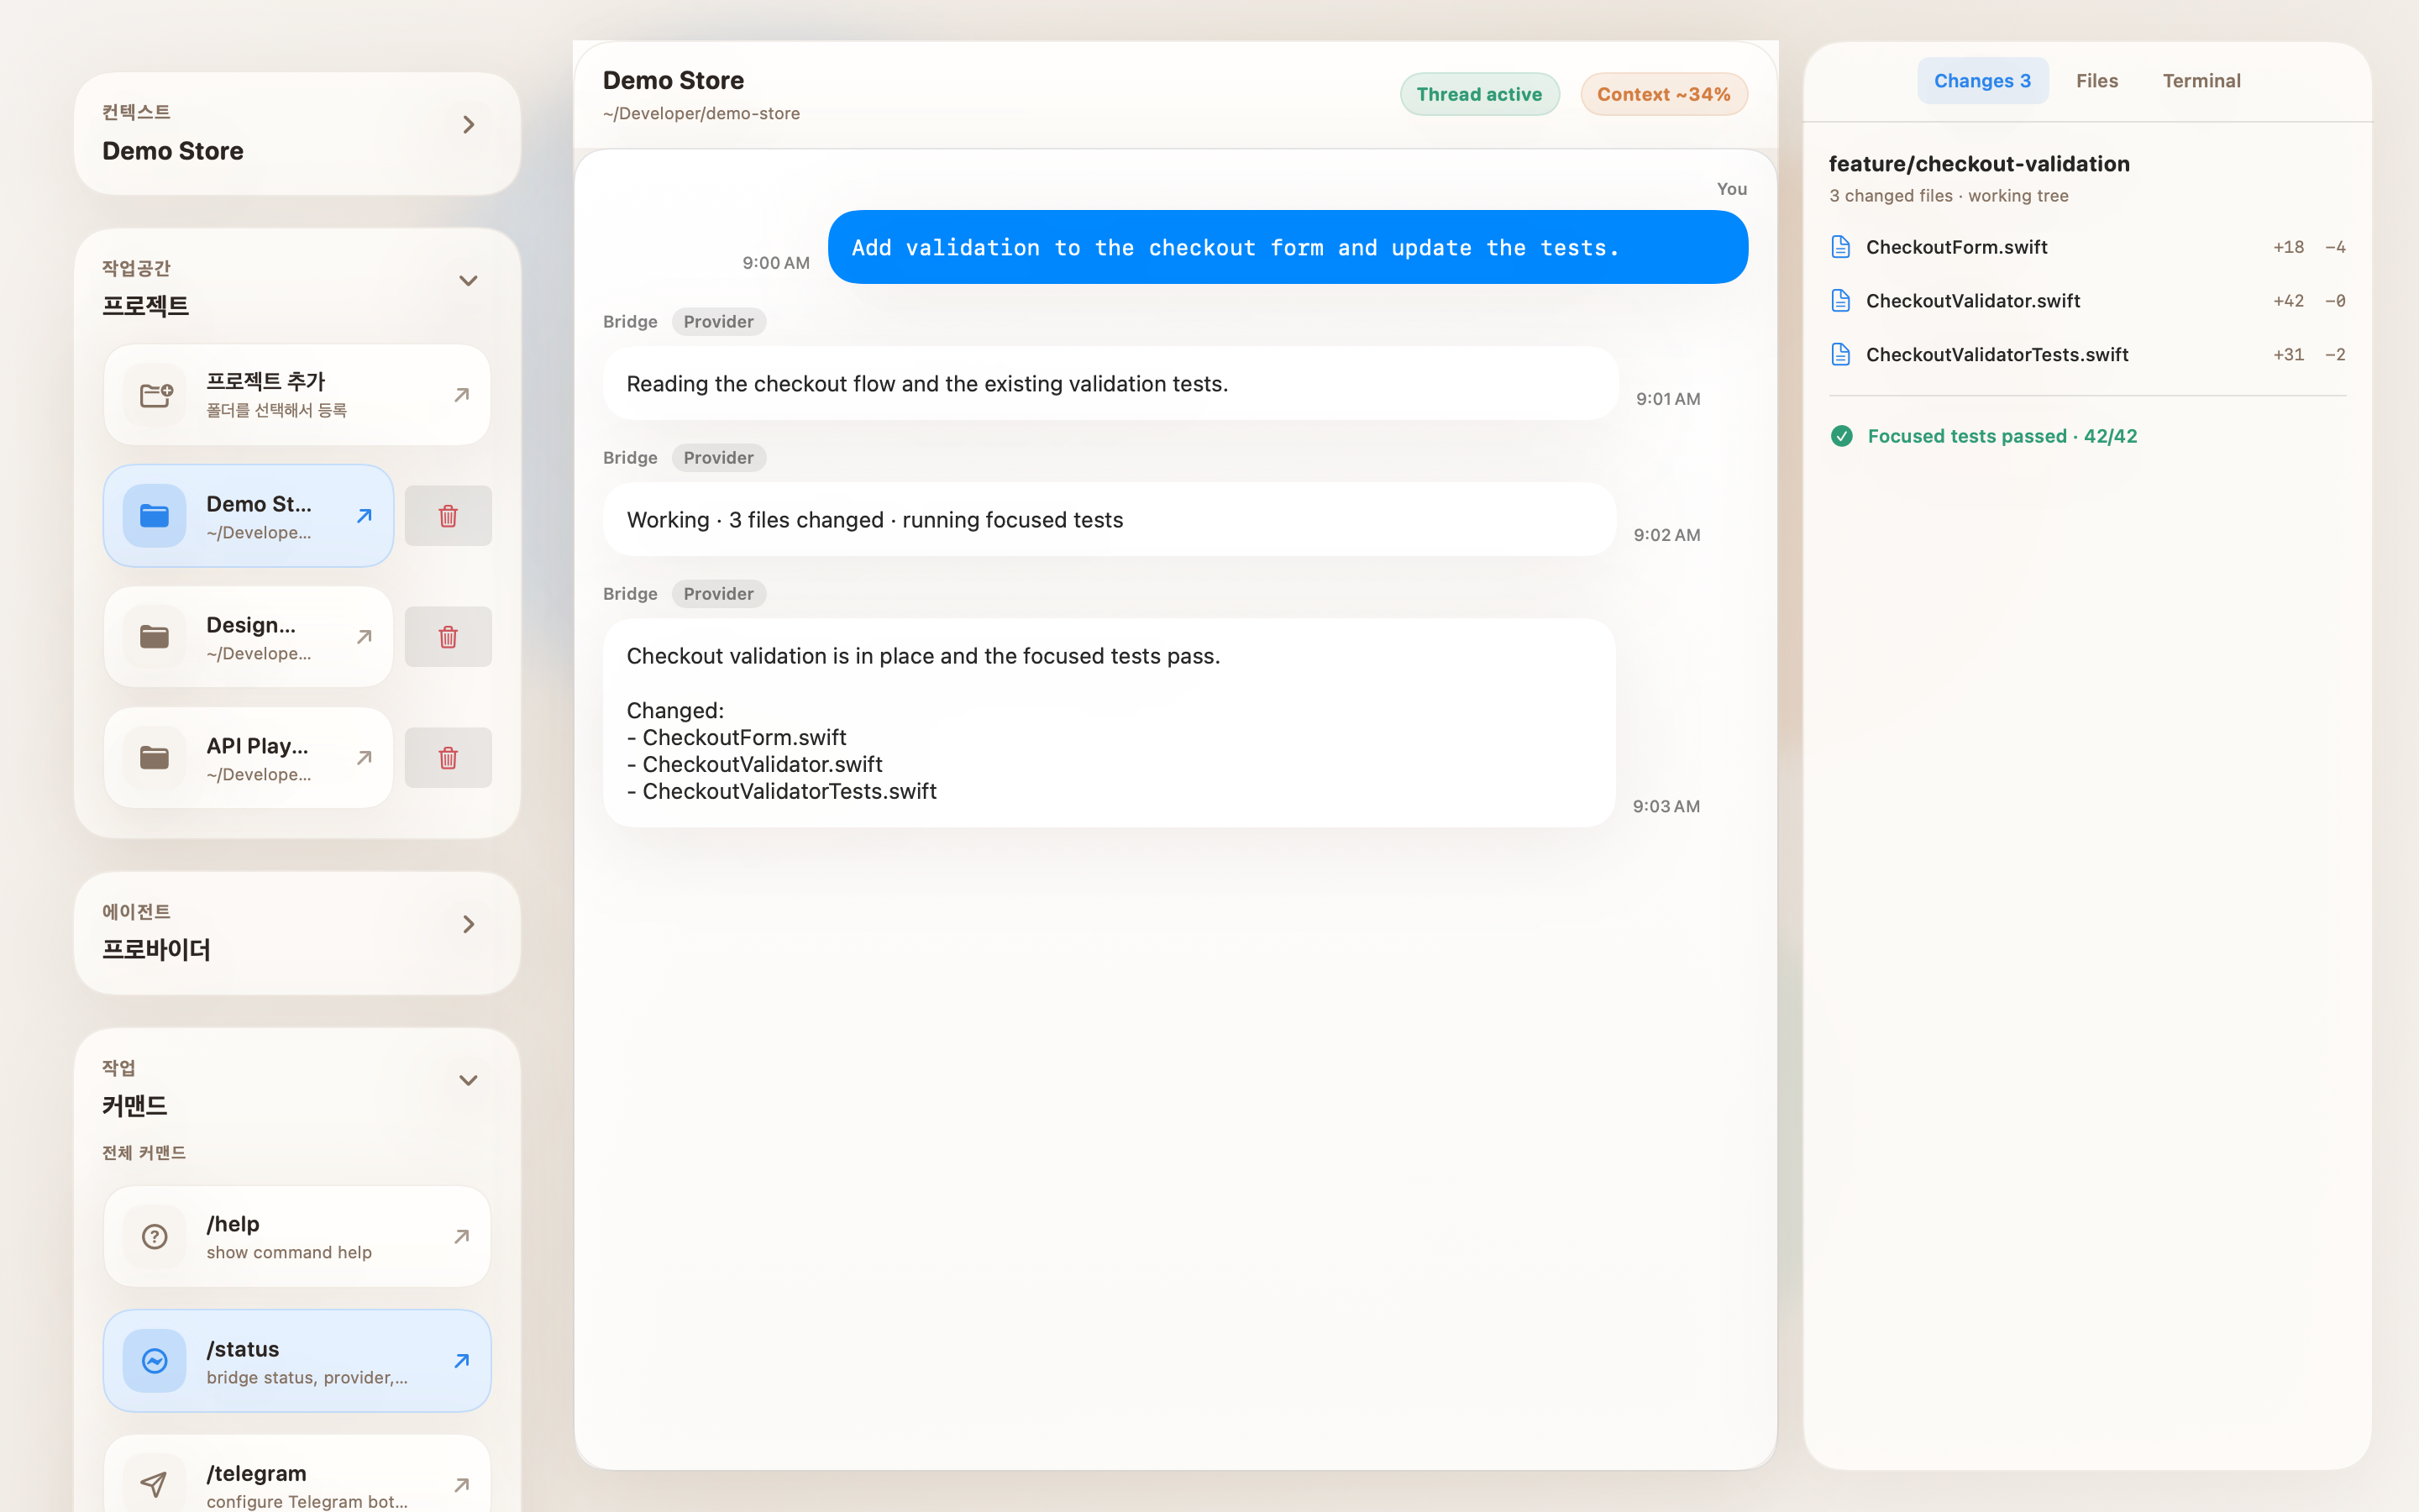Select the Changes 3 tab
Image resolution: width=2419 pixels, height=1512 pixels.
pos(1982,81)
